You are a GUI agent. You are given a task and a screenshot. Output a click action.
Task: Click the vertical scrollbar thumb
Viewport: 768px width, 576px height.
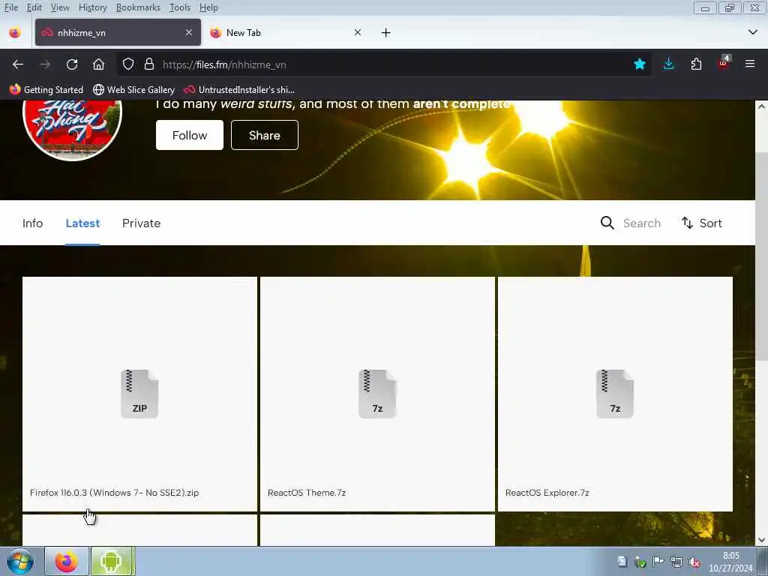[761, 256]
